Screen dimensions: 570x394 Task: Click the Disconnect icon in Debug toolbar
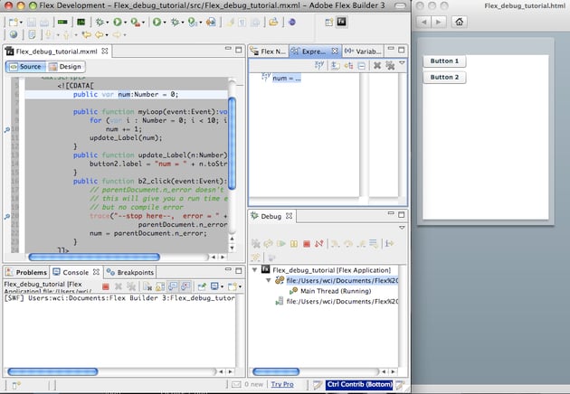pyautogui.click(x=320, y=243)
